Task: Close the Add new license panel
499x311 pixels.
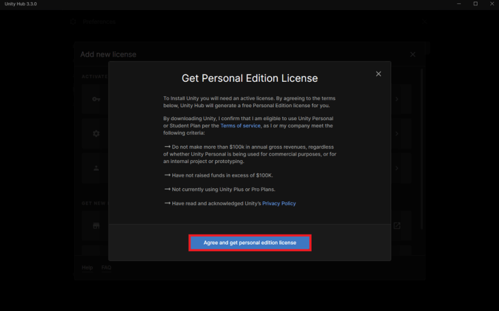Action: (413, 55)
